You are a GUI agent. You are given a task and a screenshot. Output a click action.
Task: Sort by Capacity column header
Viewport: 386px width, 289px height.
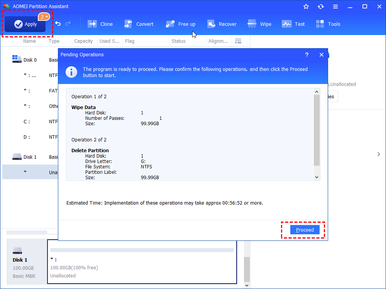tap(83, 41)
